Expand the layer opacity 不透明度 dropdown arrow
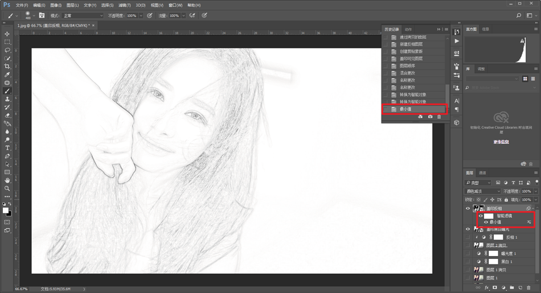The image size is (541, 293). [x=535, y=191]
